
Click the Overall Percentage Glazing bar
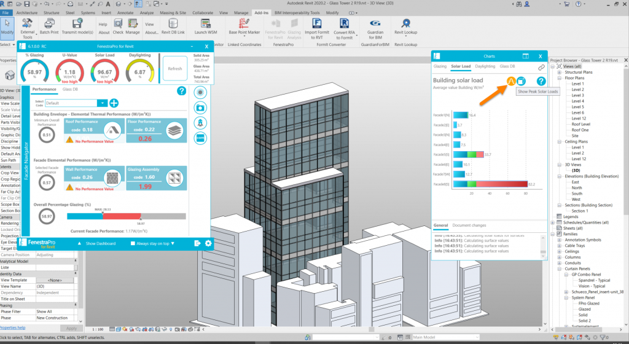tap(127, 216)
